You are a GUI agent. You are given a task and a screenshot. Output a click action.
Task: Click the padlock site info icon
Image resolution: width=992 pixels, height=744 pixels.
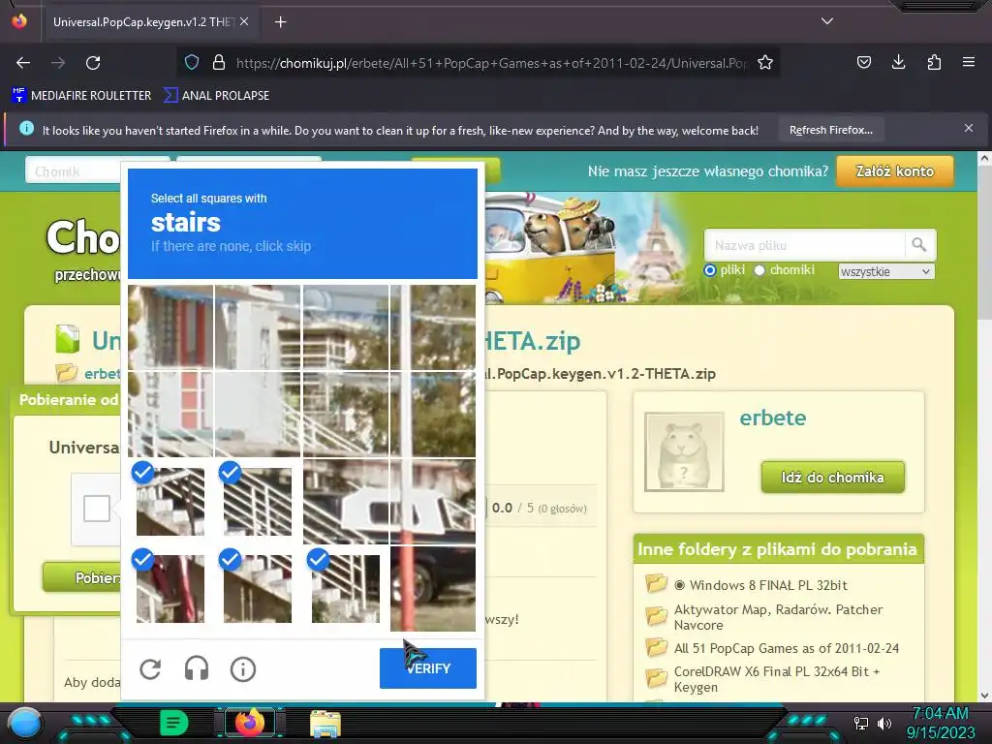pyautogui.click(x=219, y=62)
